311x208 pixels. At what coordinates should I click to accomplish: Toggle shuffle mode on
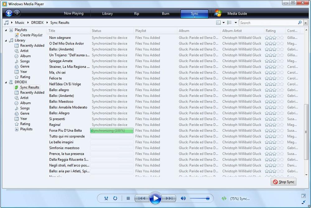pos(106,198)
